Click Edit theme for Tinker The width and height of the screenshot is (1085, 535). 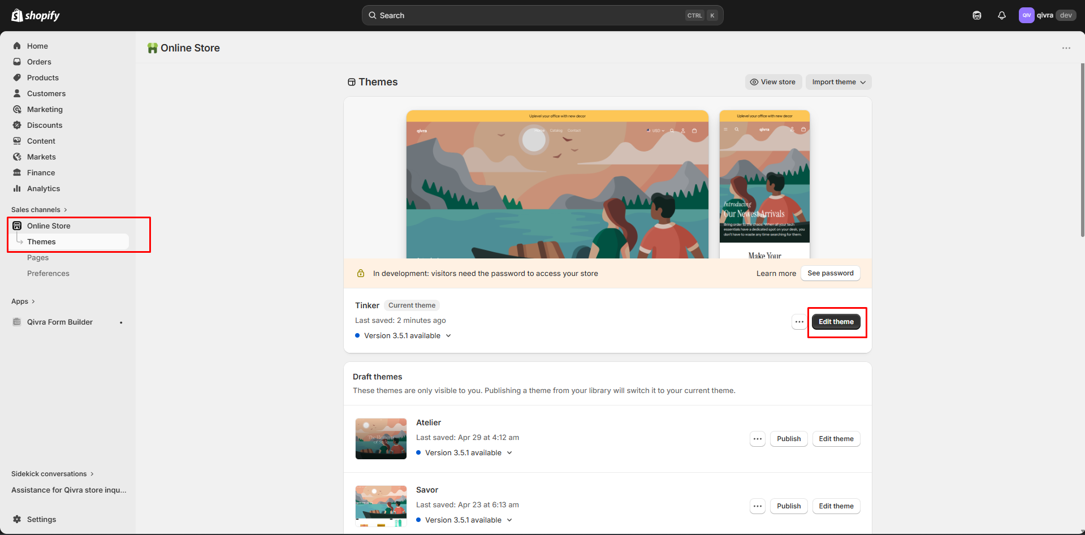[x=836, y=322]
